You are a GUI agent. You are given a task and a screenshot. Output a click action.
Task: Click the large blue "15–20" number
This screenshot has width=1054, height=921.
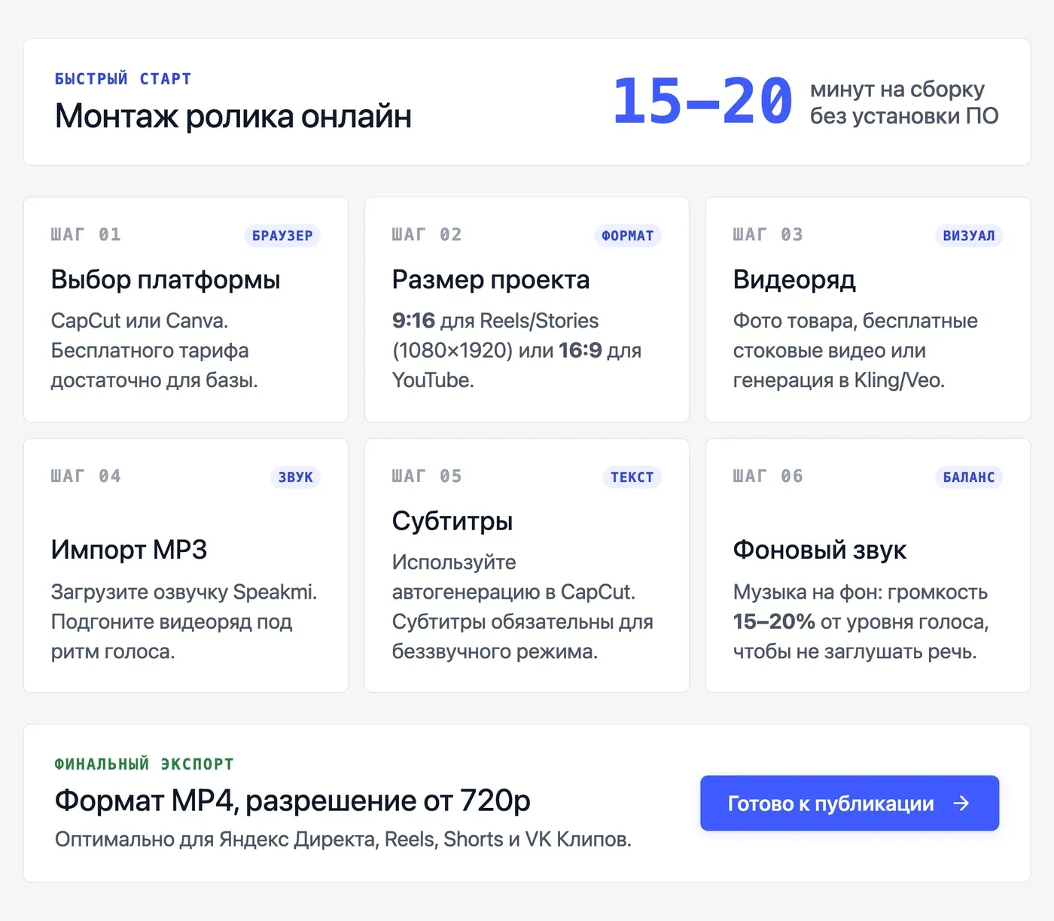(x=703, y=101)
